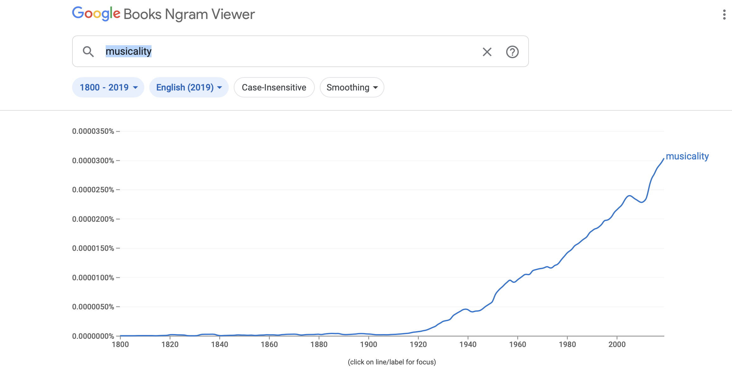Click the search magnifier icon
The width and height of the screenshot is (732, 391).
[88, 52]
